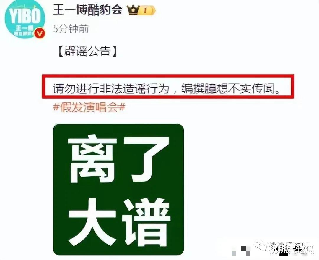Open the 王一博酷豹会 username link

[88, 9]
